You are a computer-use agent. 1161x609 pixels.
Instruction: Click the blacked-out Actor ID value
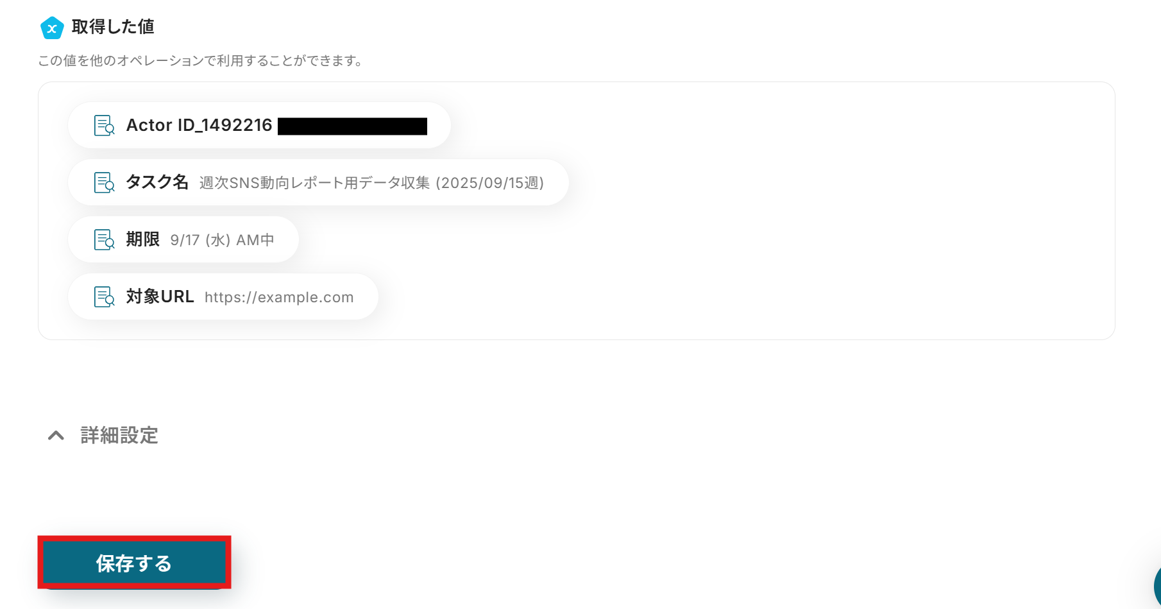click(352, 126)
